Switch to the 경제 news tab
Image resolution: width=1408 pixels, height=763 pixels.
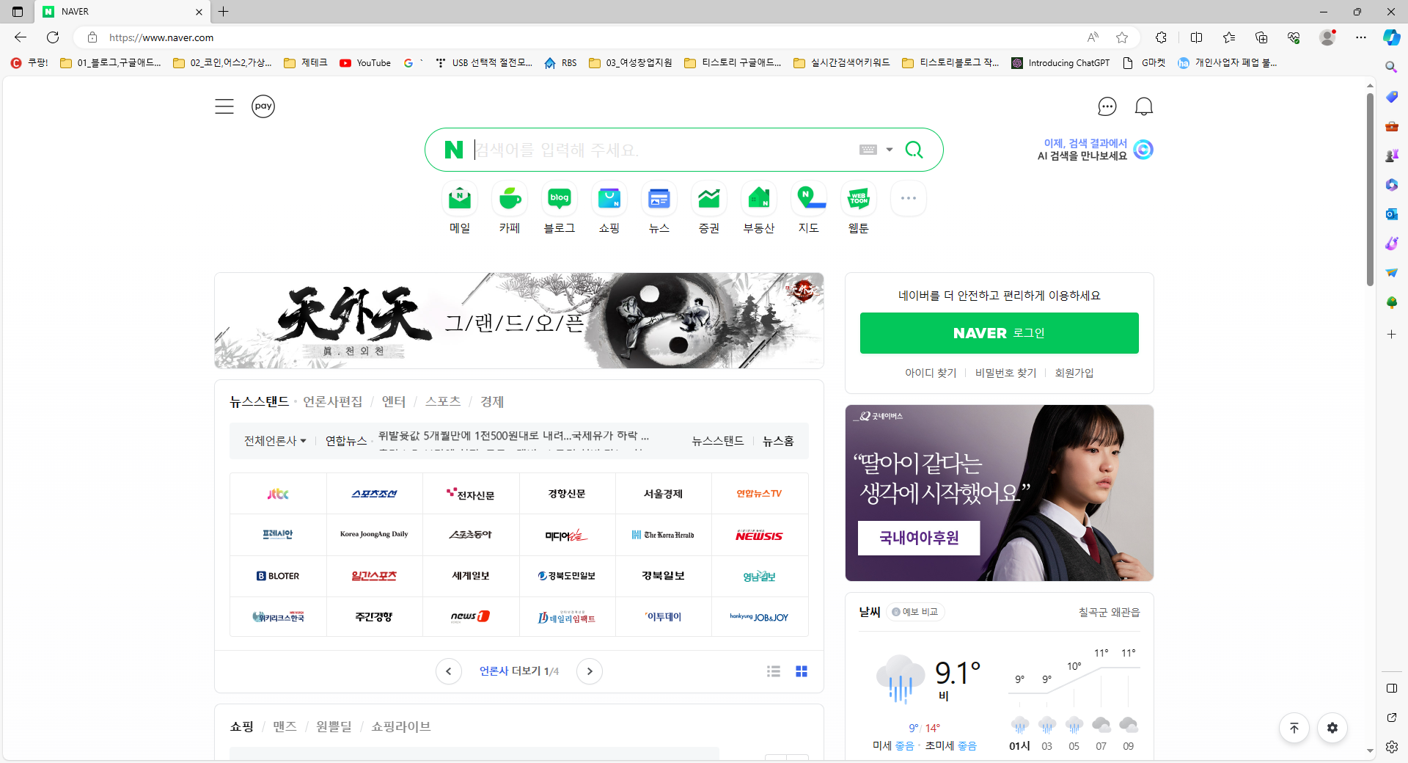pyautogui.click(x=493, y=401)
